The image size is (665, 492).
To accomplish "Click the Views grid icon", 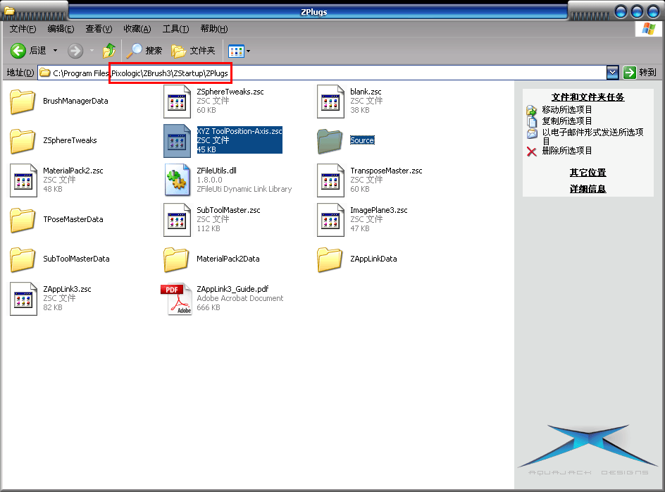I will pos(236,51).
